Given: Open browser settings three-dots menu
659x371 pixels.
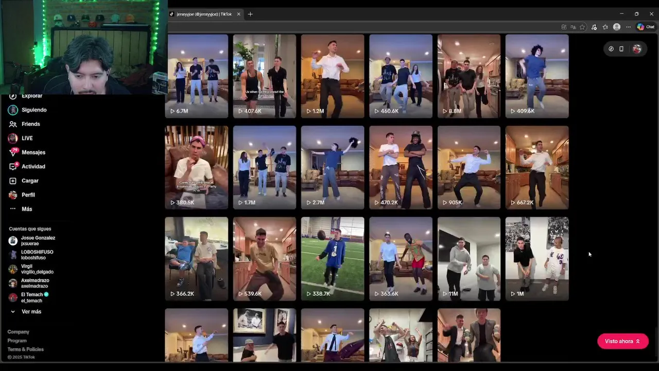Looking at the screenshot, I should pos(628,27).
